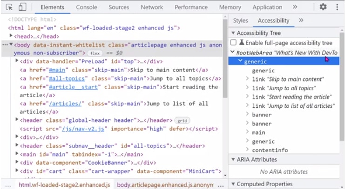
Task: Show more sidebar tabs chevron after Accessibility
Action: click(301, 20)
